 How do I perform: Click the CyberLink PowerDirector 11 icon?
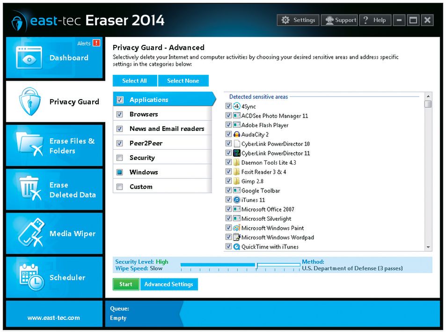(237, 153)
